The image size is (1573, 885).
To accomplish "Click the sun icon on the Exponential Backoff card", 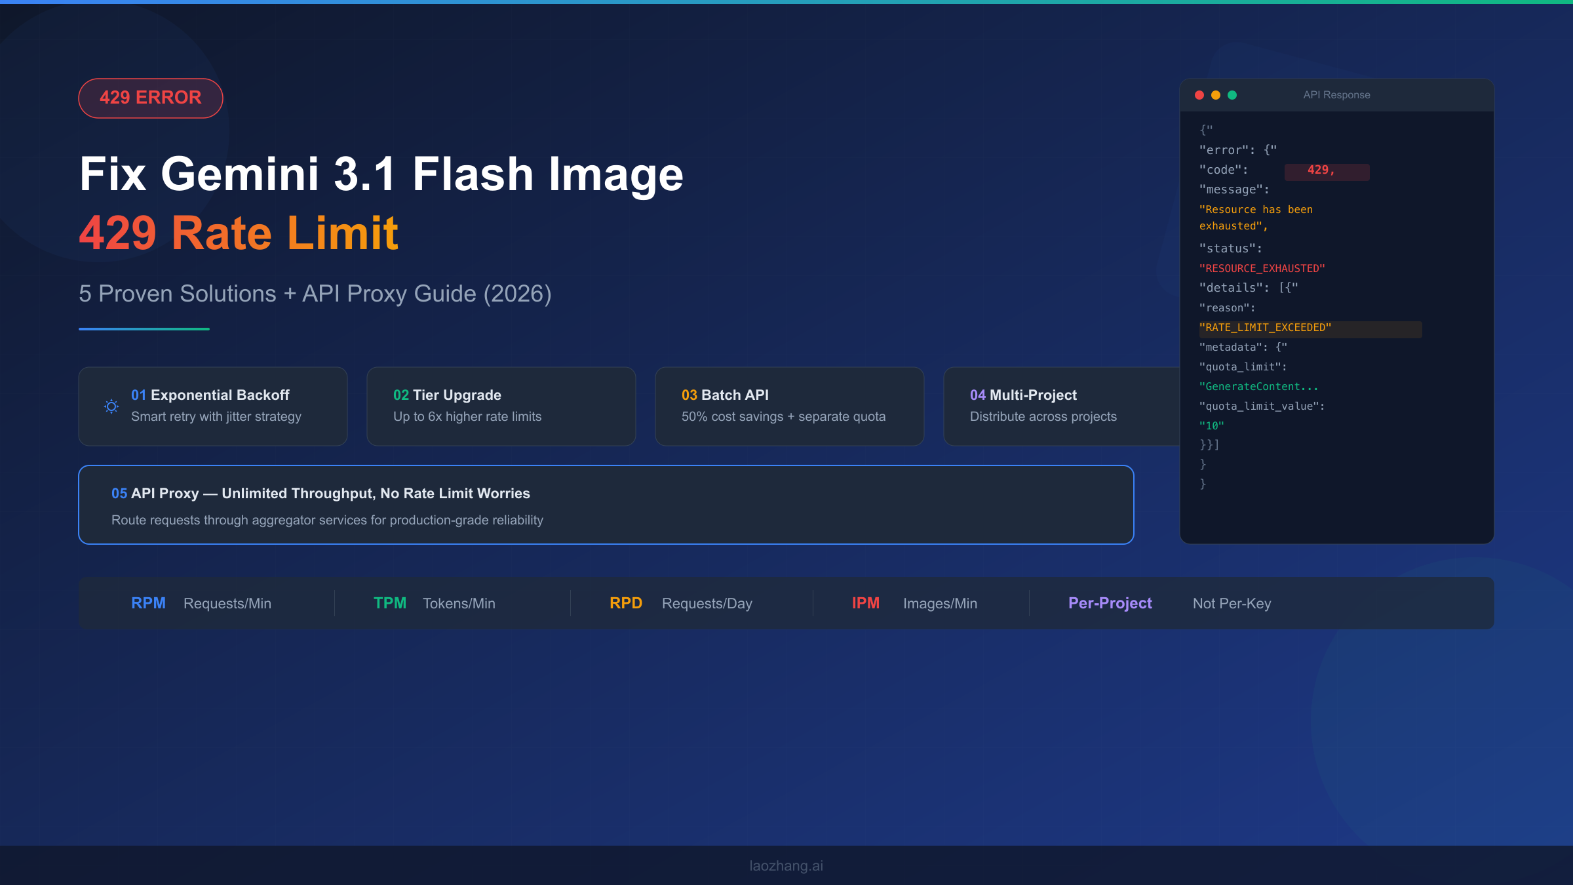I will click(x=111, y=406).
